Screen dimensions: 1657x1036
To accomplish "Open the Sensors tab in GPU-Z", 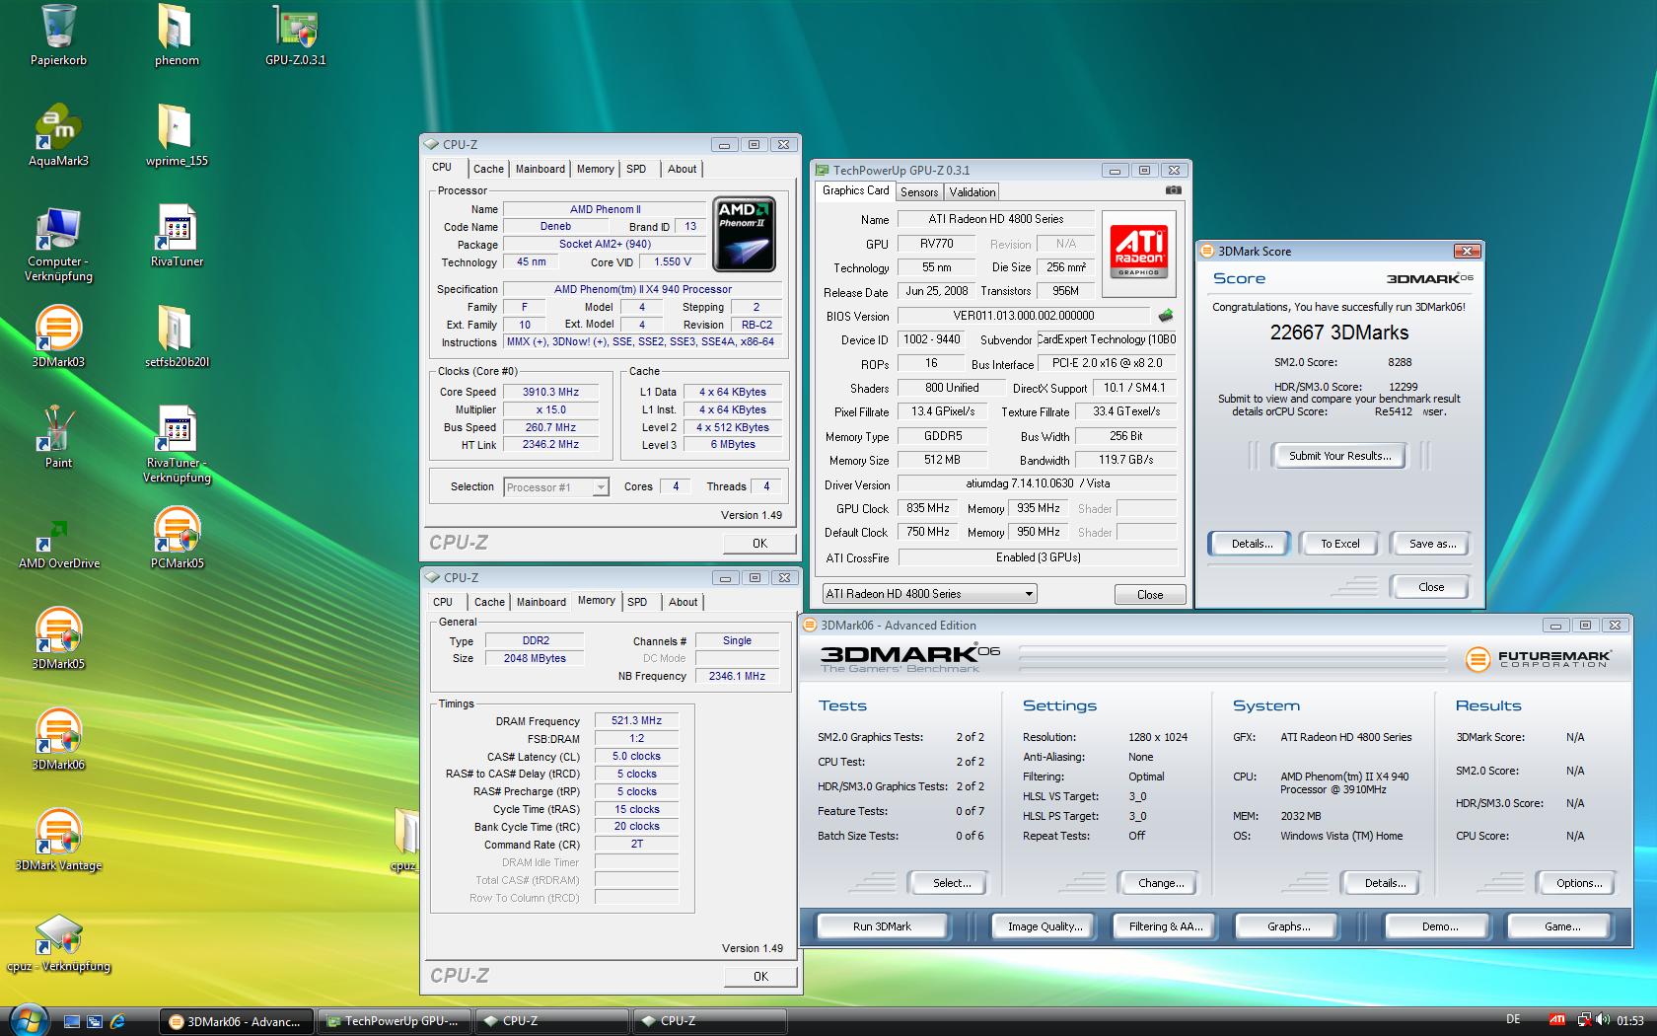I will pyautogui.click(x=919, y=192).
